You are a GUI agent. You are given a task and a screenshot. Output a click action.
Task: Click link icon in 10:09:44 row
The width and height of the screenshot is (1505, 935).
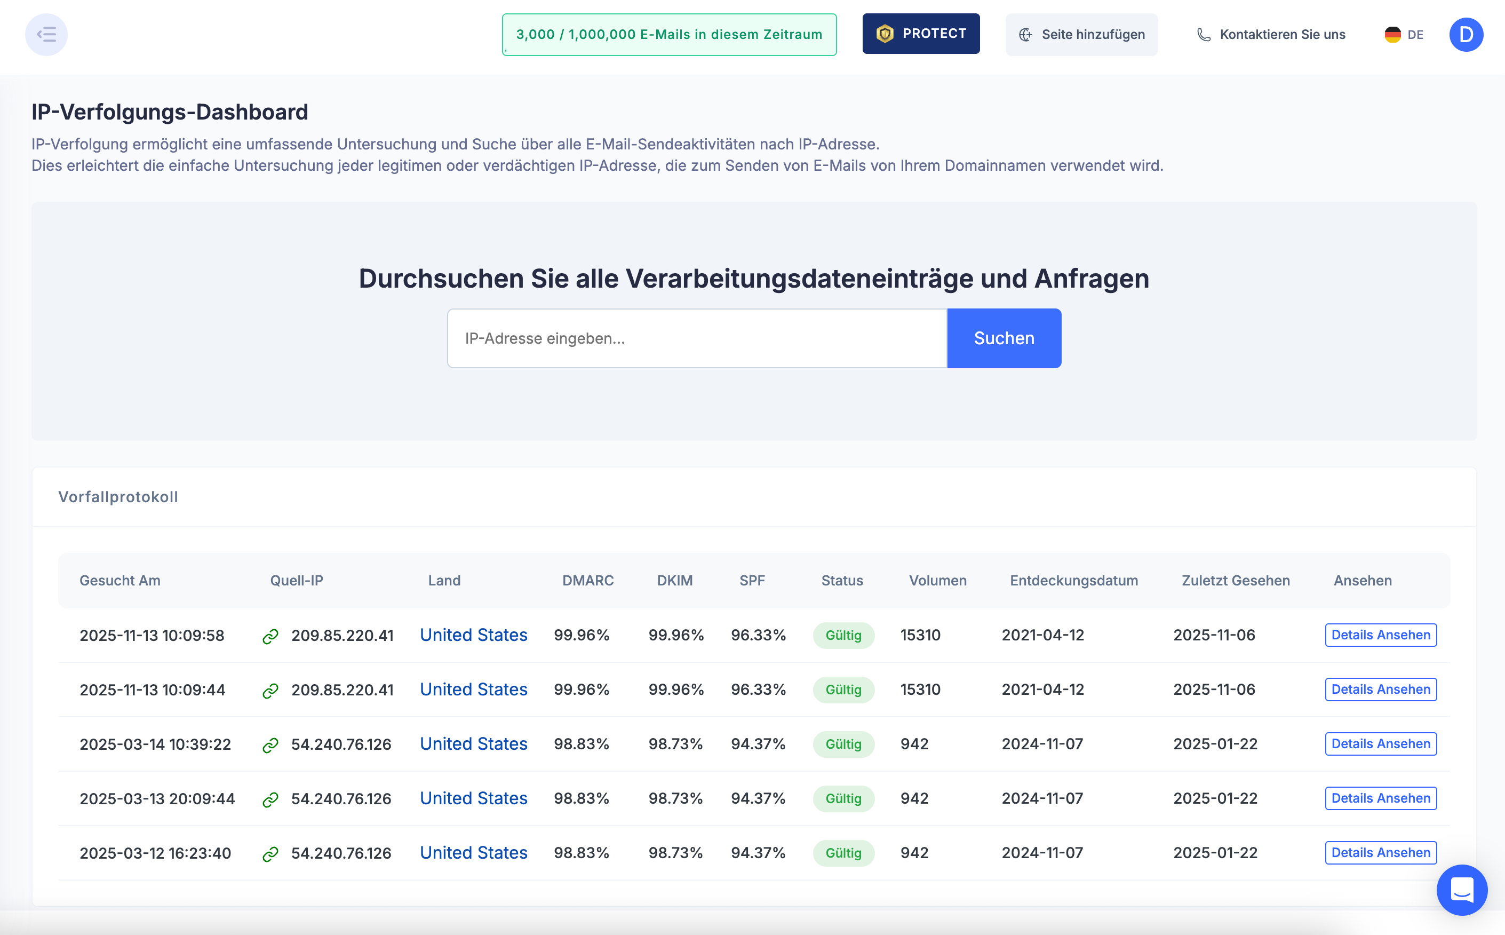coord(270,691)
